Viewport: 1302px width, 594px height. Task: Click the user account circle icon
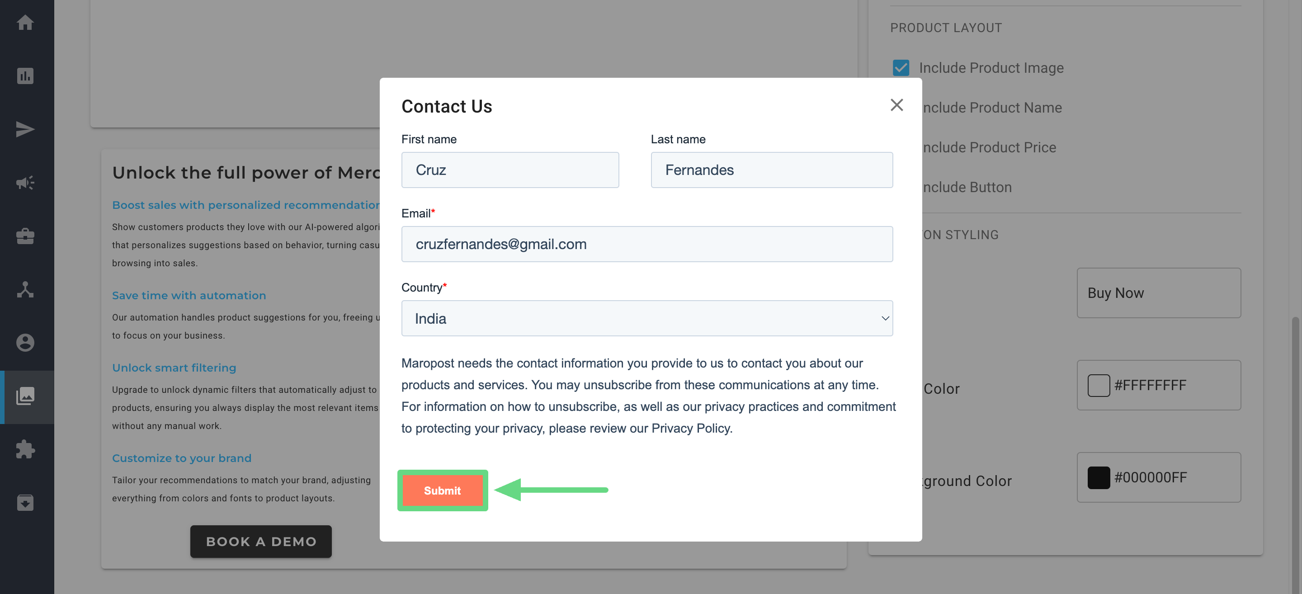tap(25, 343)
